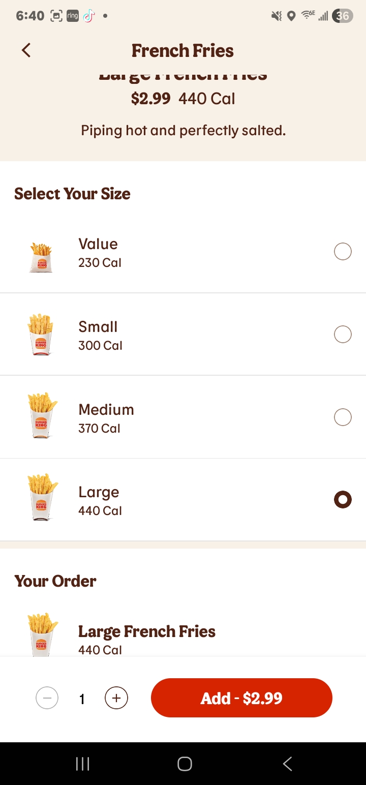
Task: Tap the Add - $2.99 button
Action: 241,698
